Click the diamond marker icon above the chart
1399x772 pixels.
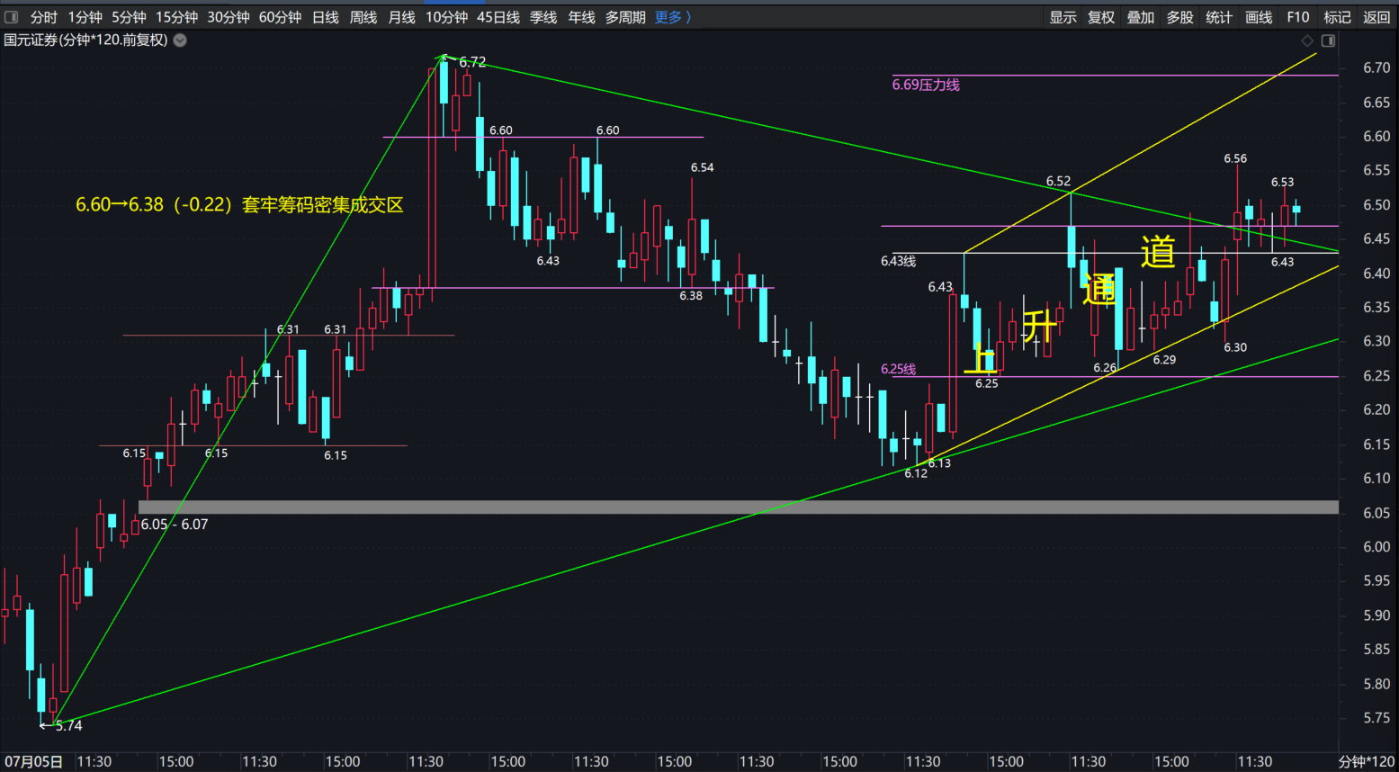point(1307,40)
